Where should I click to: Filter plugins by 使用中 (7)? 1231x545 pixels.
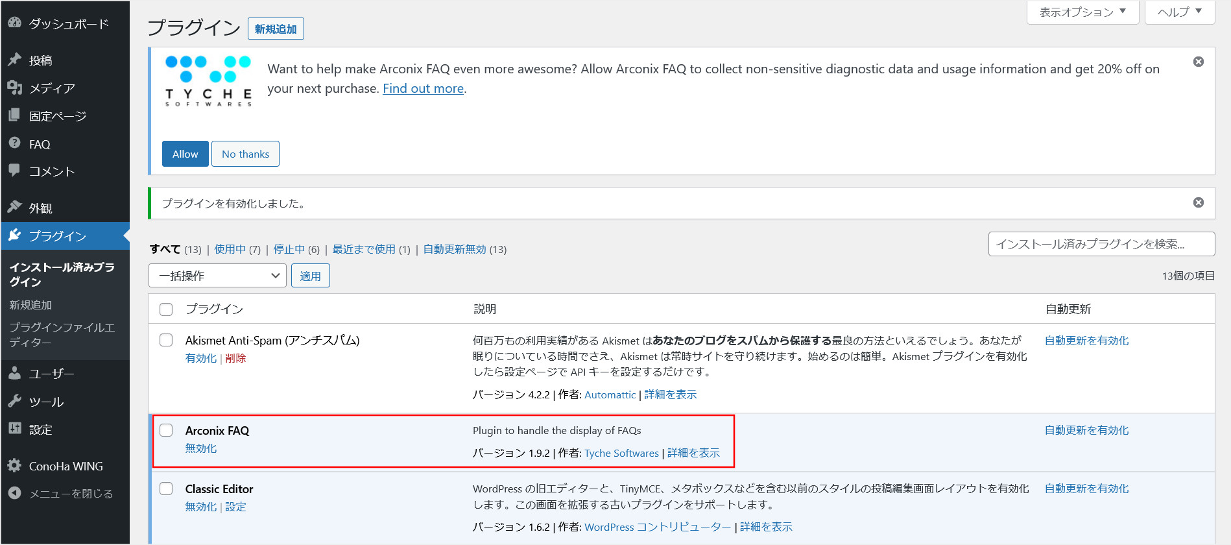click(x=237, y=249)
